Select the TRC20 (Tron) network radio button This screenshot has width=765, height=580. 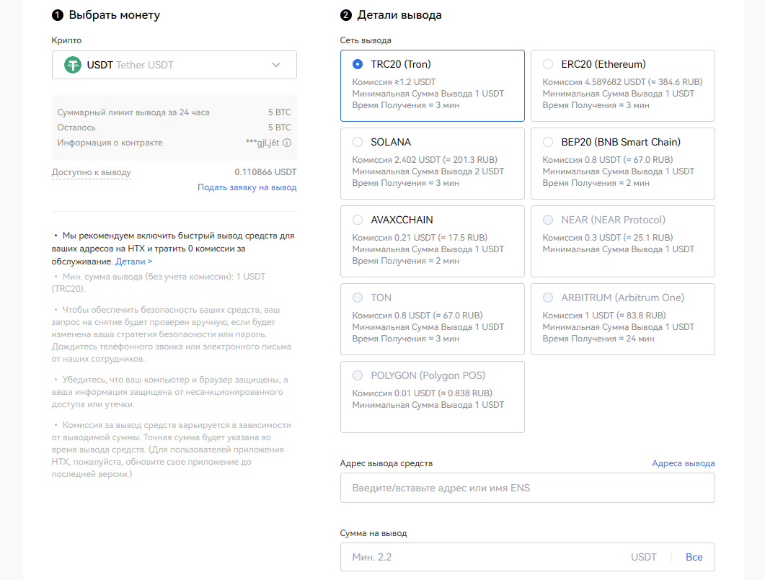coord(358,64)
